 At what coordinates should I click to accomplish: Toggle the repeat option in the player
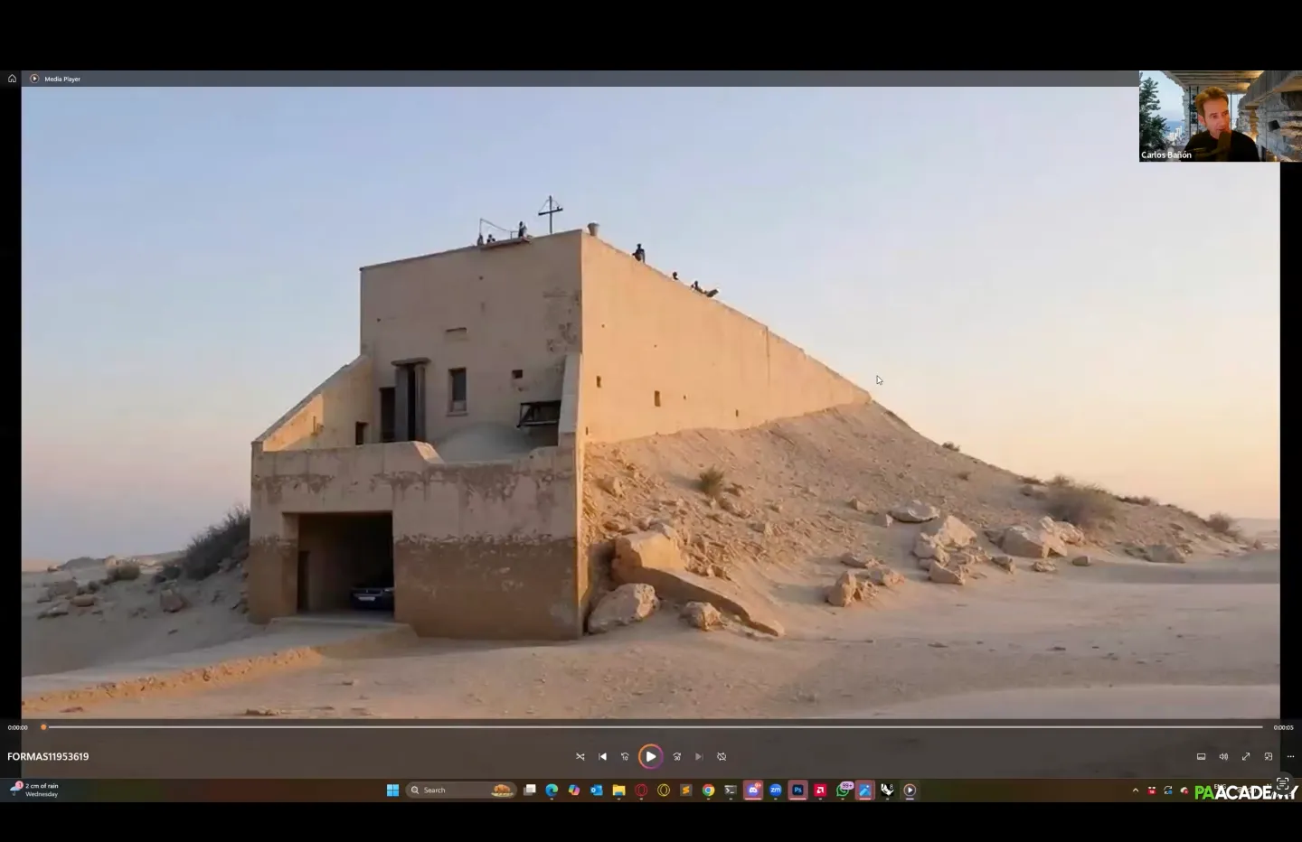[x=722, y=757]
